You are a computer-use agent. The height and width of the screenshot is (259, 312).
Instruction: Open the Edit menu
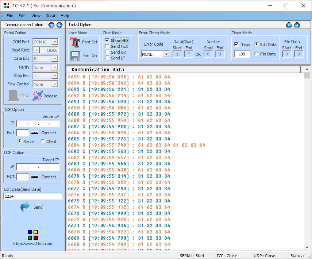pyautogui.click(x=22, y=16)
